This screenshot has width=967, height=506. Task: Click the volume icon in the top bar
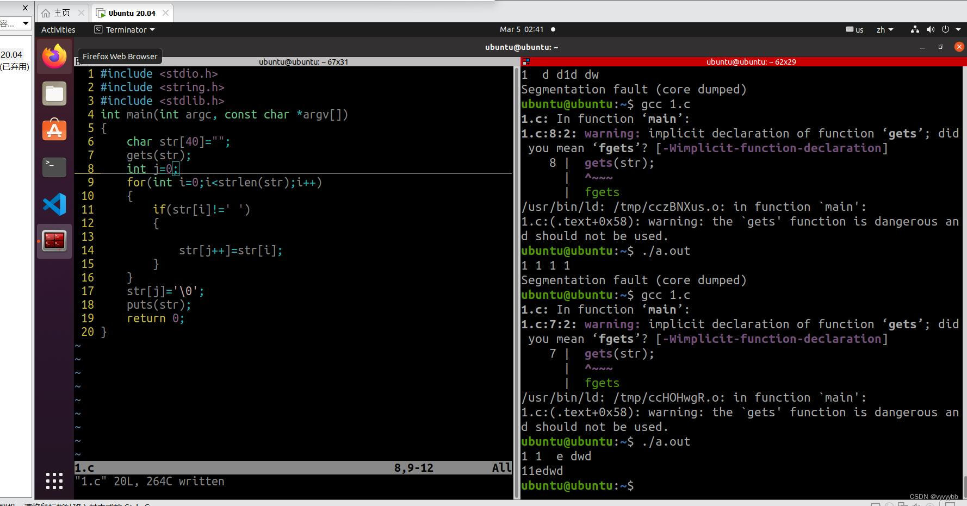[x=930, y=29]
